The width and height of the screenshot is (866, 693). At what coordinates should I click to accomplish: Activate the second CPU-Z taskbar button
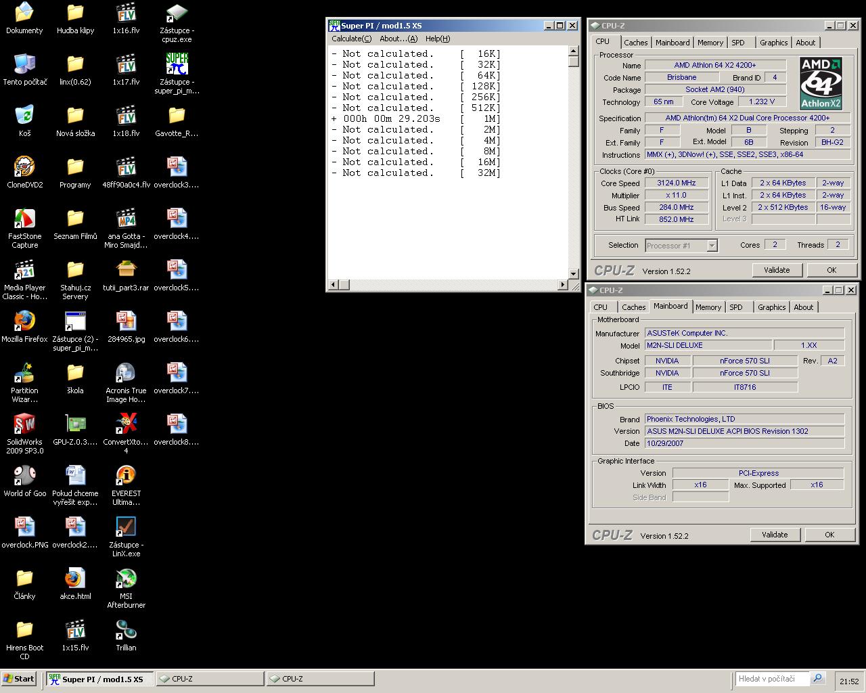click(x=320, y=679)
